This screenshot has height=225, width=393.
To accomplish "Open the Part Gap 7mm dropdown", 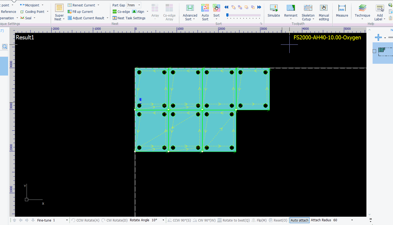I will click(x=139, y=5).
